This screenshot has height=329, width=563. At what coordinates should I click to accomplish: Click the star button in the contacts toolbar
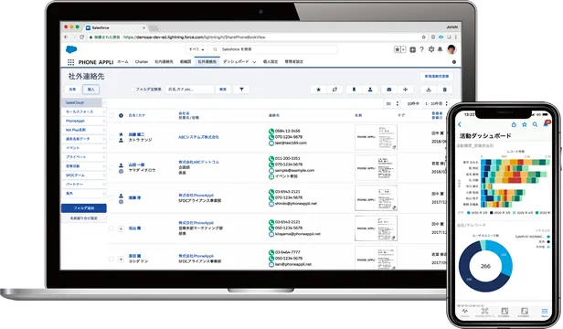pos(318,90)
